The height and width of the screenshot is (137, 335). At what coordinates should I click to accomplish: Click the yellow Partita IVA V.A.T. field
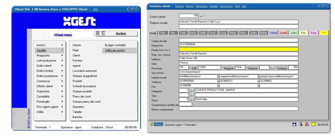(x=239, y=49)
